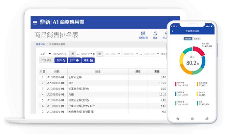Click the 排名 column header
The image size is (227, 134).
click(x=43, y=71)
